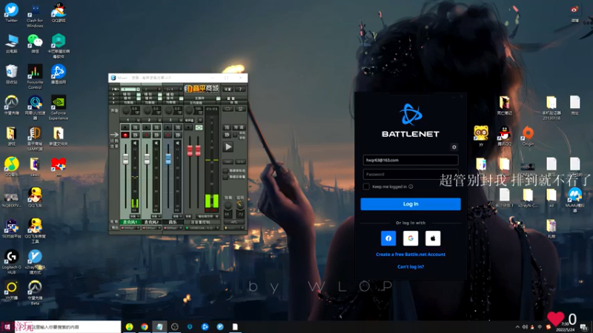Arm record on mixer channel 1
Screen dimensions: 593x333
coord(125,135)
